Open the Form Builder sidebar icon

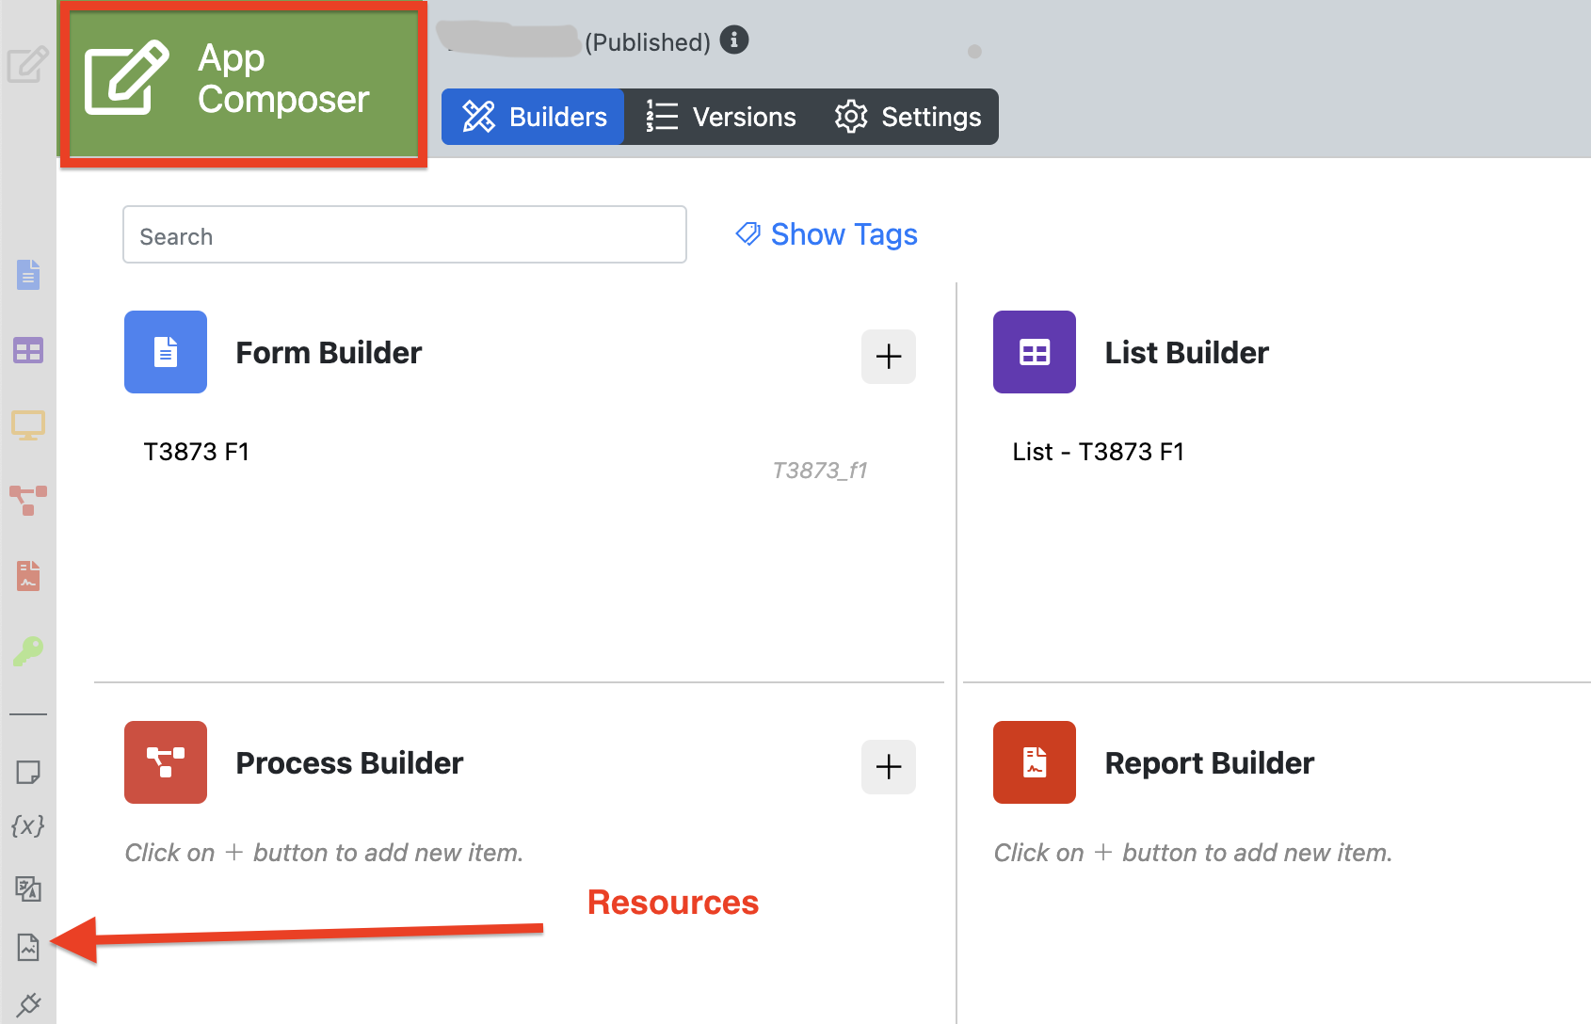(28, 275)
